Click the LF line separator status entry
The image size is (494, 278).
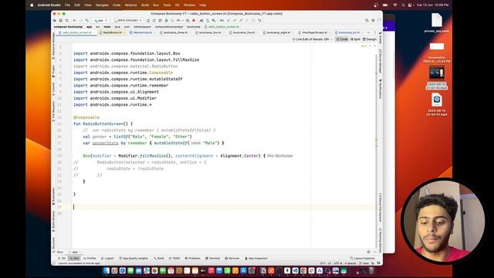[x=330, y=263]
